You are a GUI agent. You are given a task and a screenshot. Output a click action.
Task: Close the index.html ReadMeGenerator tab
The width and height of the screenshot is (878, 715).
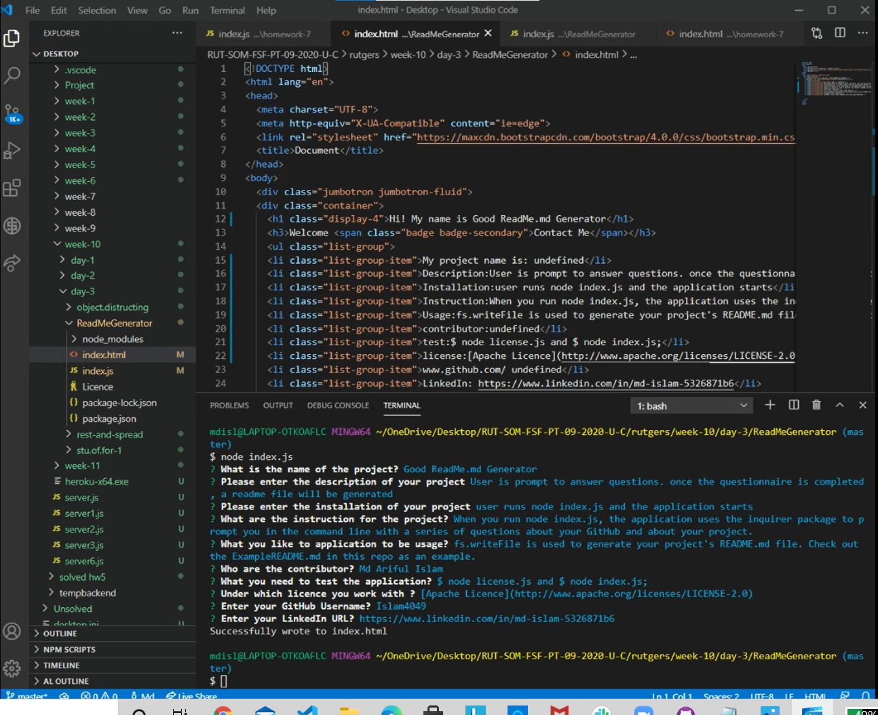point(488,33)
